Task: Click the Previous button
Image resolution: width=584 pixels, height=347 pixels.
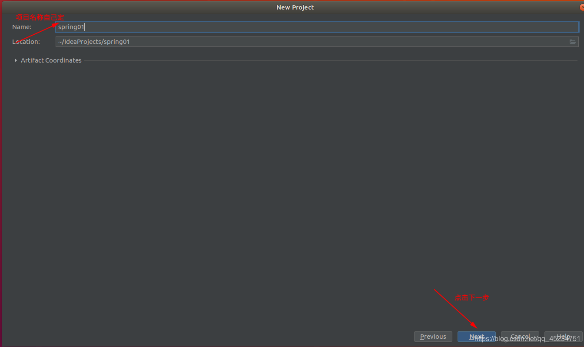Action: coord(433,337)
